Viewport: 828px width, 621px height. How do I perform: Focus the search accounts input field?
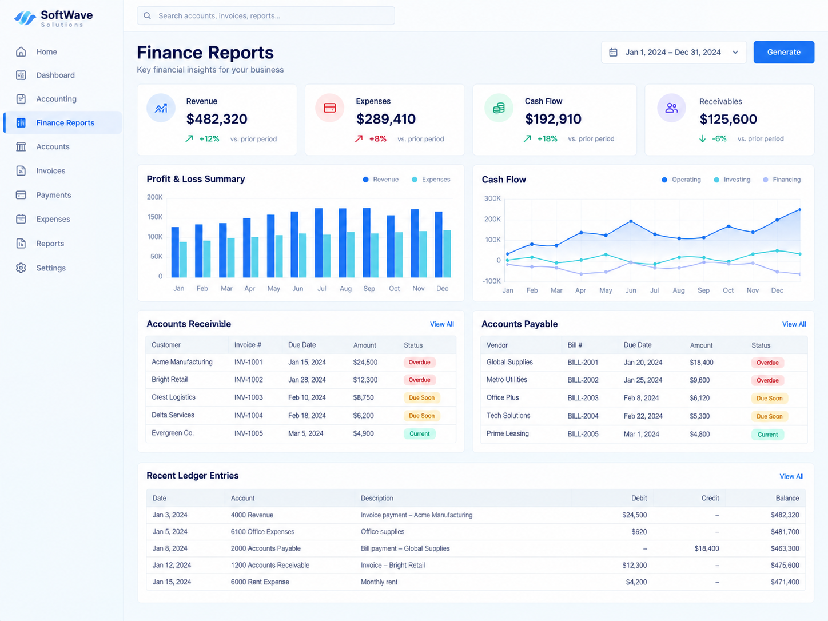pyautogui.click(x=266, y=16)
